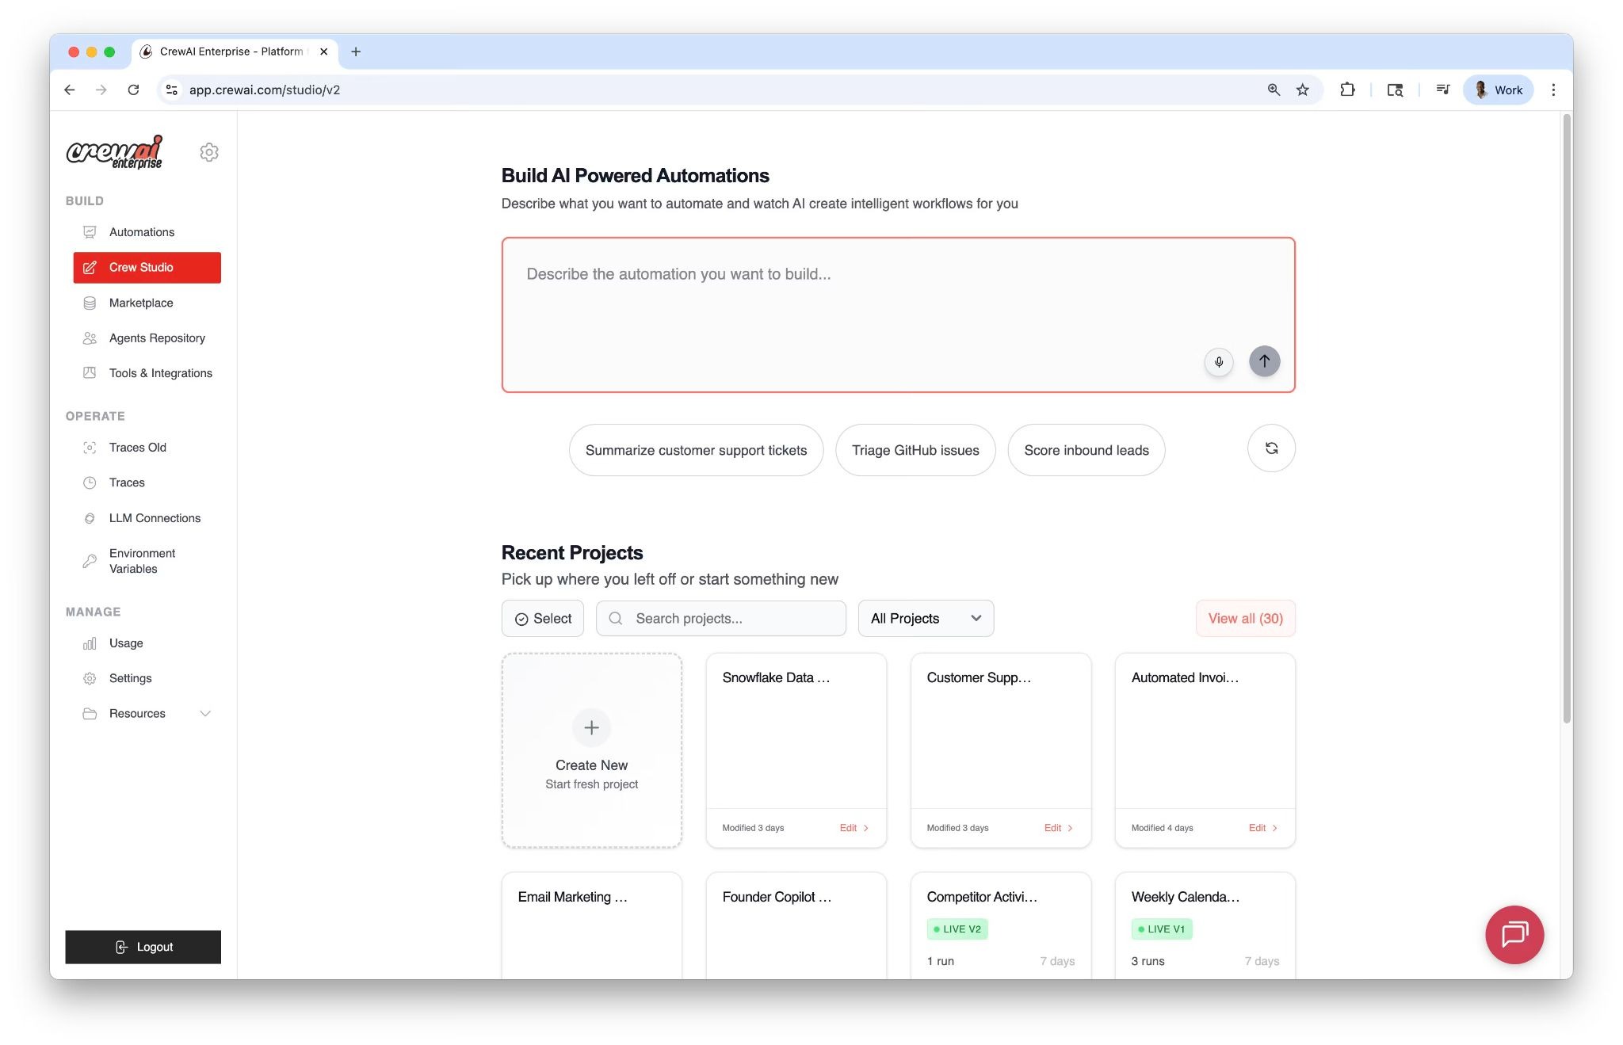Log out using the Logout button
1623x1045 pixels.
coord(143,947)
